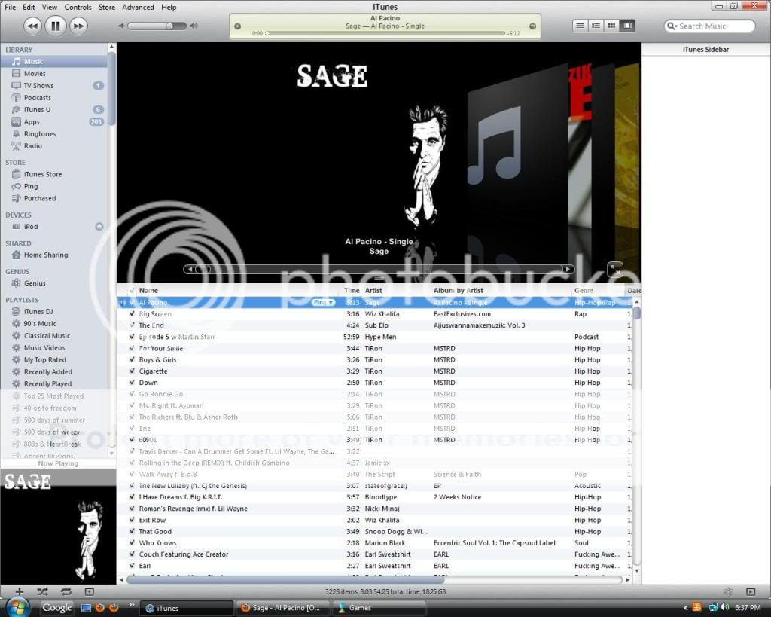Uncheck the Big Screen track checkbox
The width and height of the screenshot is (771, 617).
tap(133, 313)
